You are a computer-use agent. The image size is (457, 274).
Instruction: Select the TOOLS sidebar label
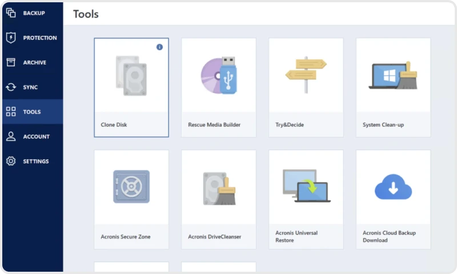32,112
